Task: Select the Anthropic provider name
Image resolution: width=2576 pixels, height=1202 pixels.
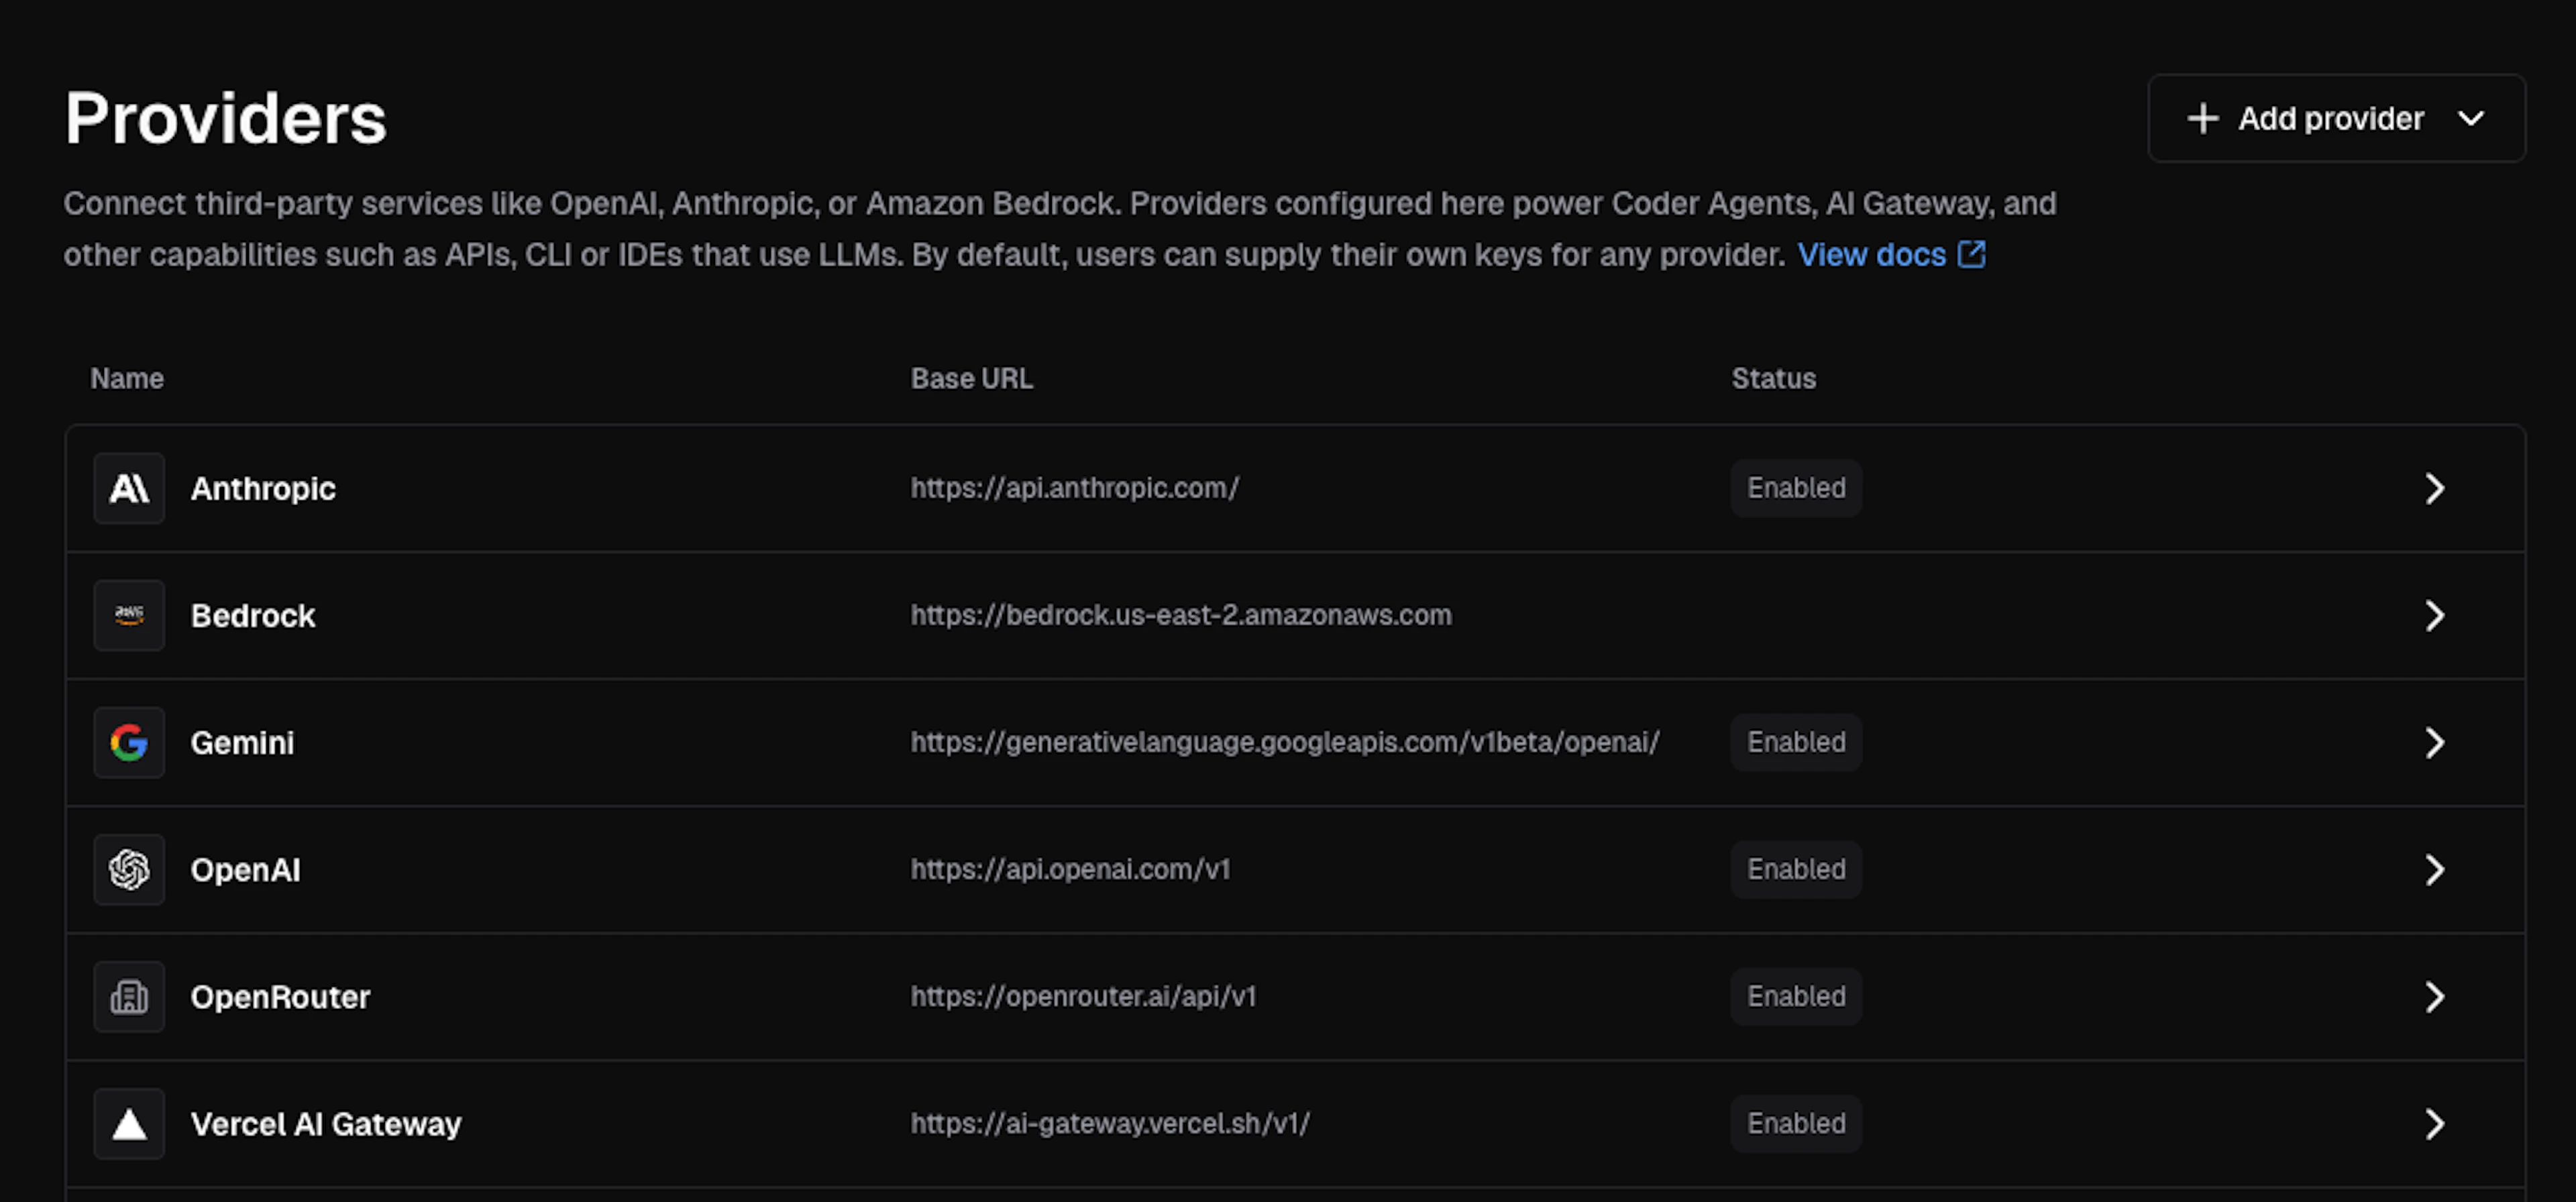Action: [263, 488]
